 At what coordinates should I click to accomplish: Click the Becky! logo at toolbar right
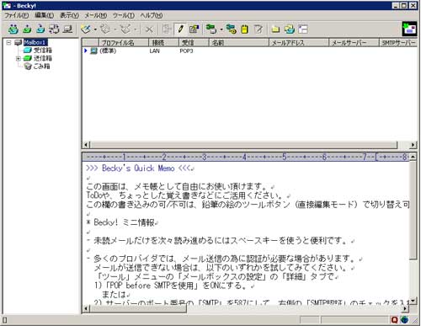[x=409, y=29]
